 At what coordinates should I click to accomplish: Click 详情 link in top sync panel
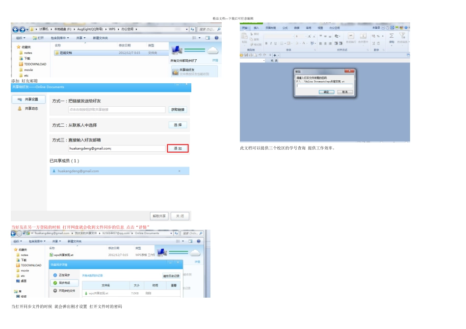click(215, 60)
